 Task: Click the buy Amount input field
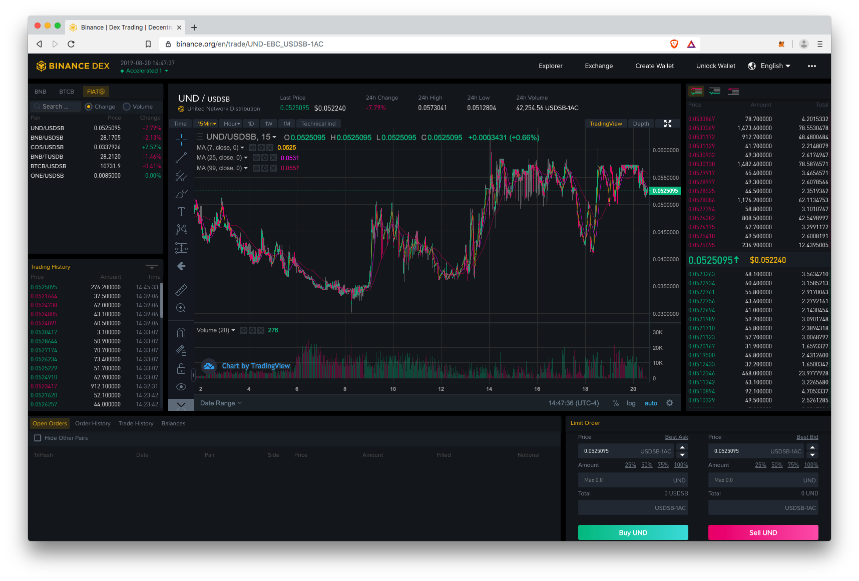[x=633, y=480]
